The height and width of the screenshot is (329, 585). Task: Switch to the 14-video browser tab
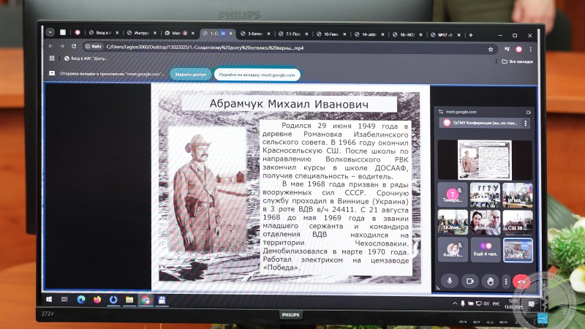point(371,34)
